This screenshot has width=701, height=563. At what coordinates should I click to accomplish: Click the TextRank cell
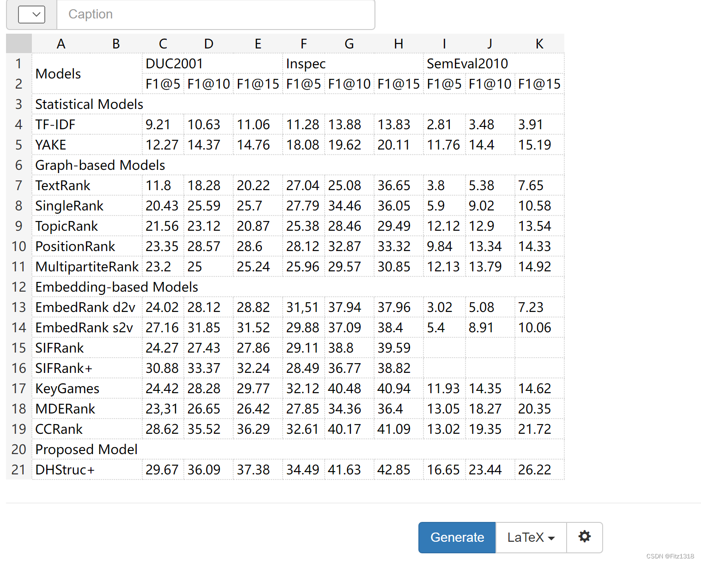click(x=87, y=186)
